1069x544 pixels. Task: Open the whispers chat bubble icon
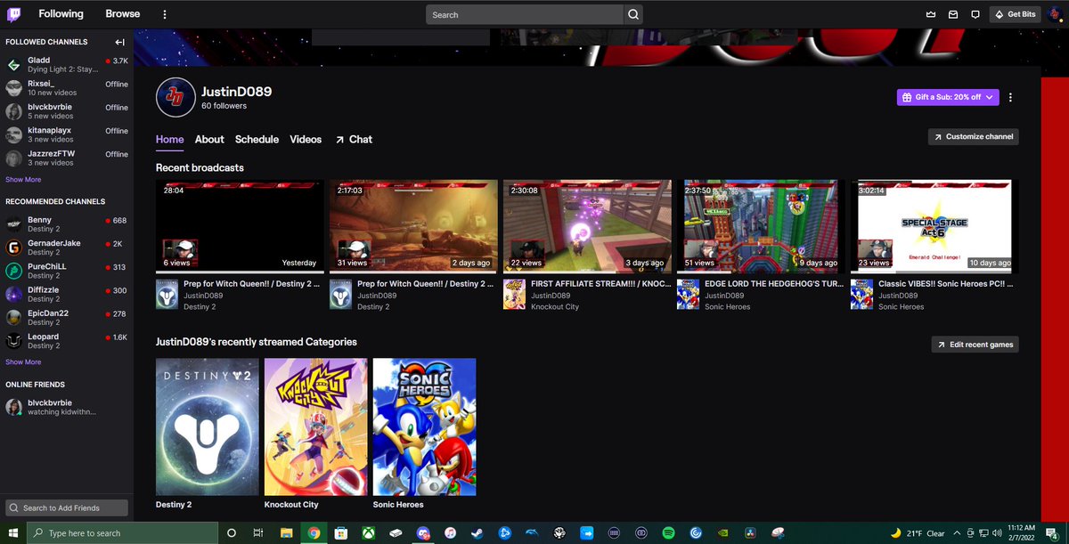tap(975, 14)
